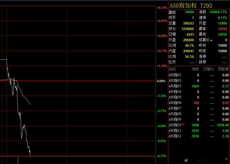This screenshot has width=230, height=164.
Task: Click the 50.3% inner ratio value
Action: (189, 57)
